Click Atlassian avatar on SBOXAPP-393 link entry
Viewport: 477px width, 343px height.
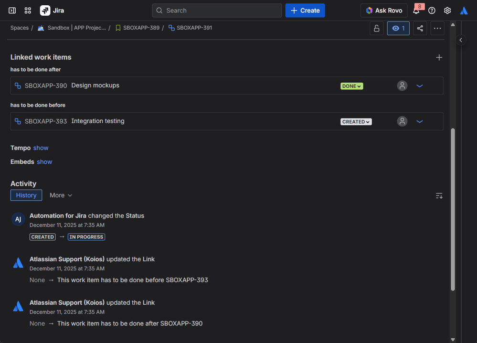pyautogui.click(x=18, y=263)
